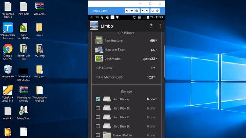
Task: Open the Hard Disk D None dropdown
Action: (151, 126)
